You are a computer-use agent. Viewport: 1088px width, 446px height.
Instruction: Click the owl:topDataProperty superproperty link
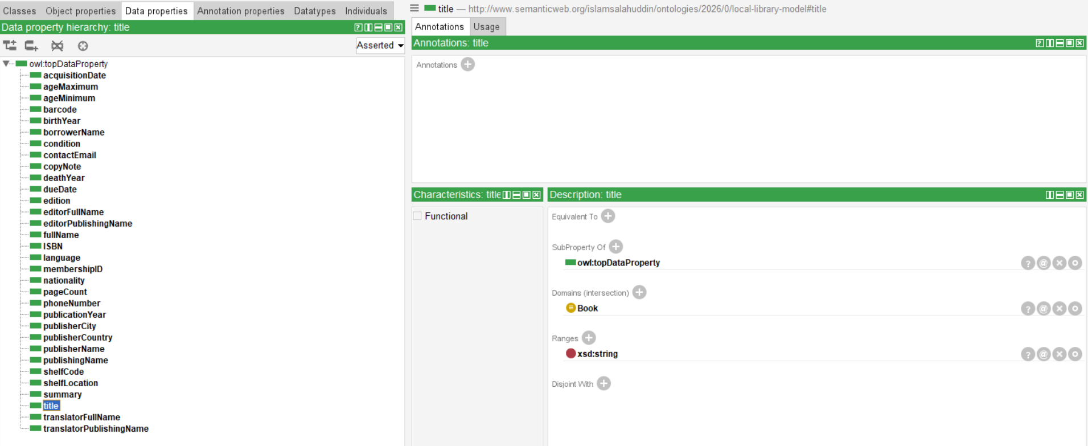pyautogui.click(x=618, y=263)
